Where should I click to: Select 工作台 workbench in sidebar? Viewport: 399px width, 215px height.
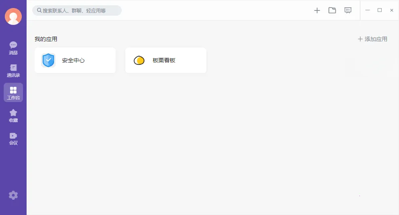[13, 93]
